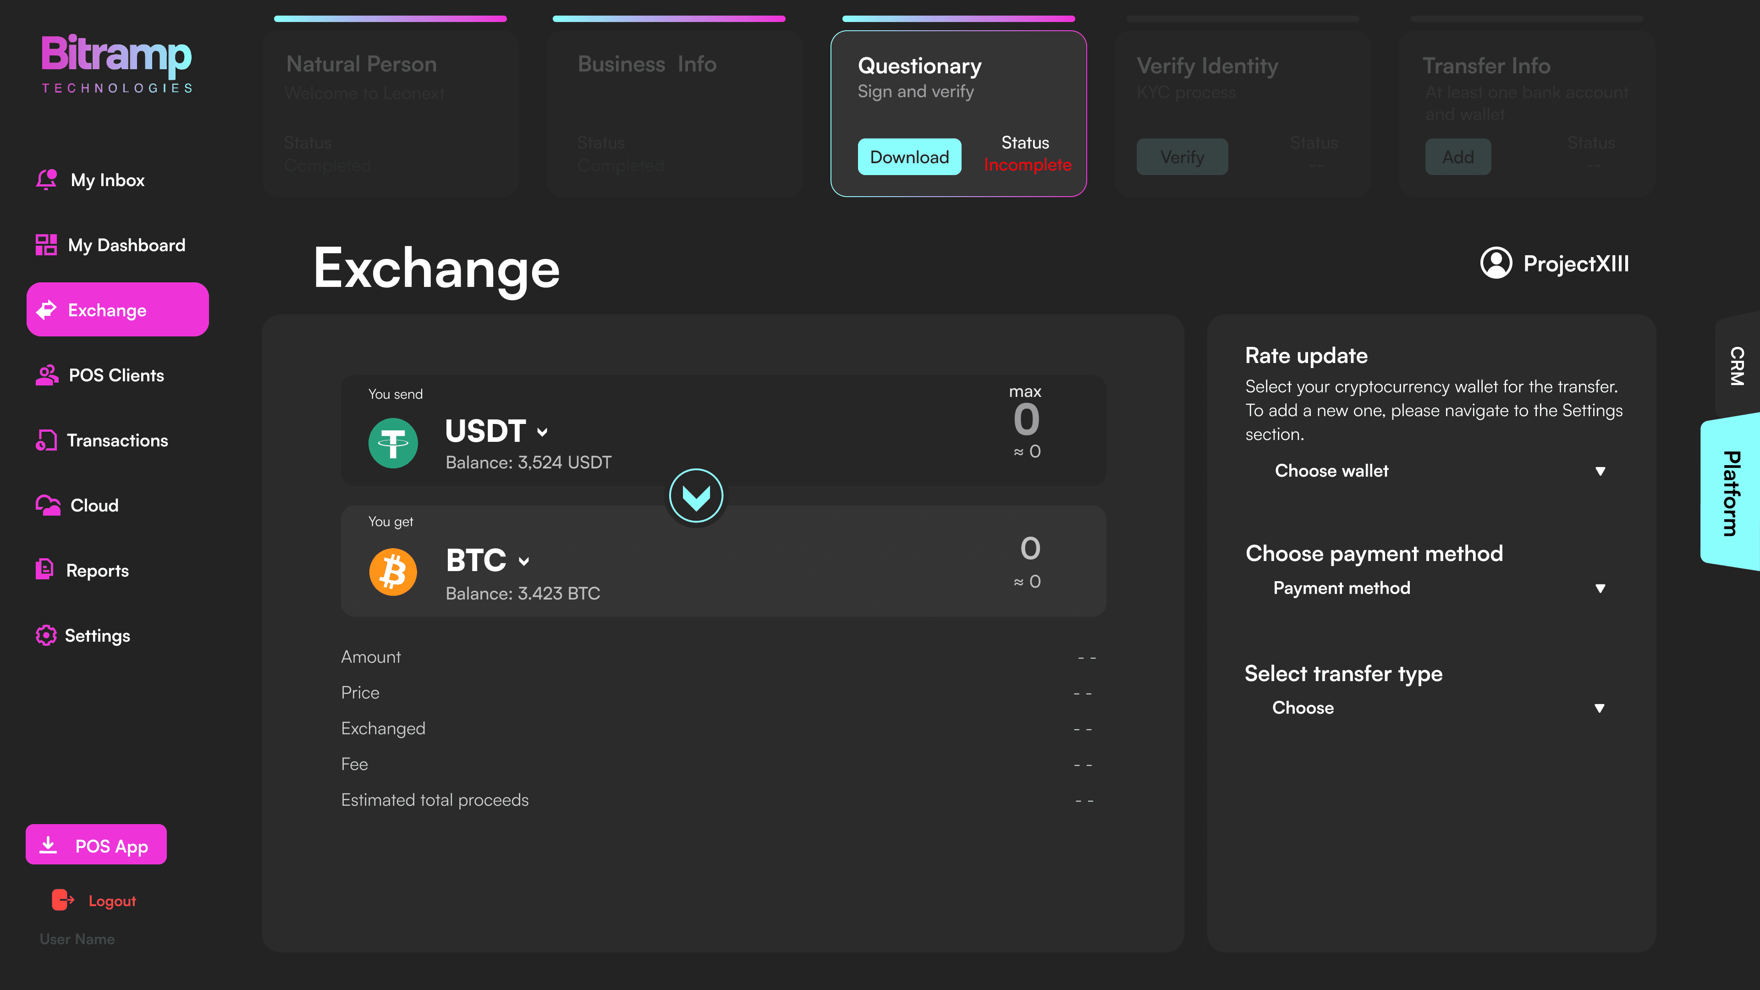Switch to the CRM side tab
Image resolution: width=1760 pixels, height=990 pixels.
point(1736,367)
